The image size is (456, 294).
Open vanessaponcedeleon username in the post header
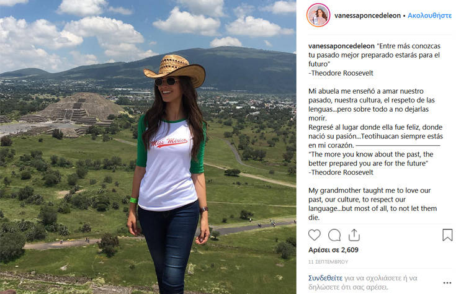click(367, 16)
